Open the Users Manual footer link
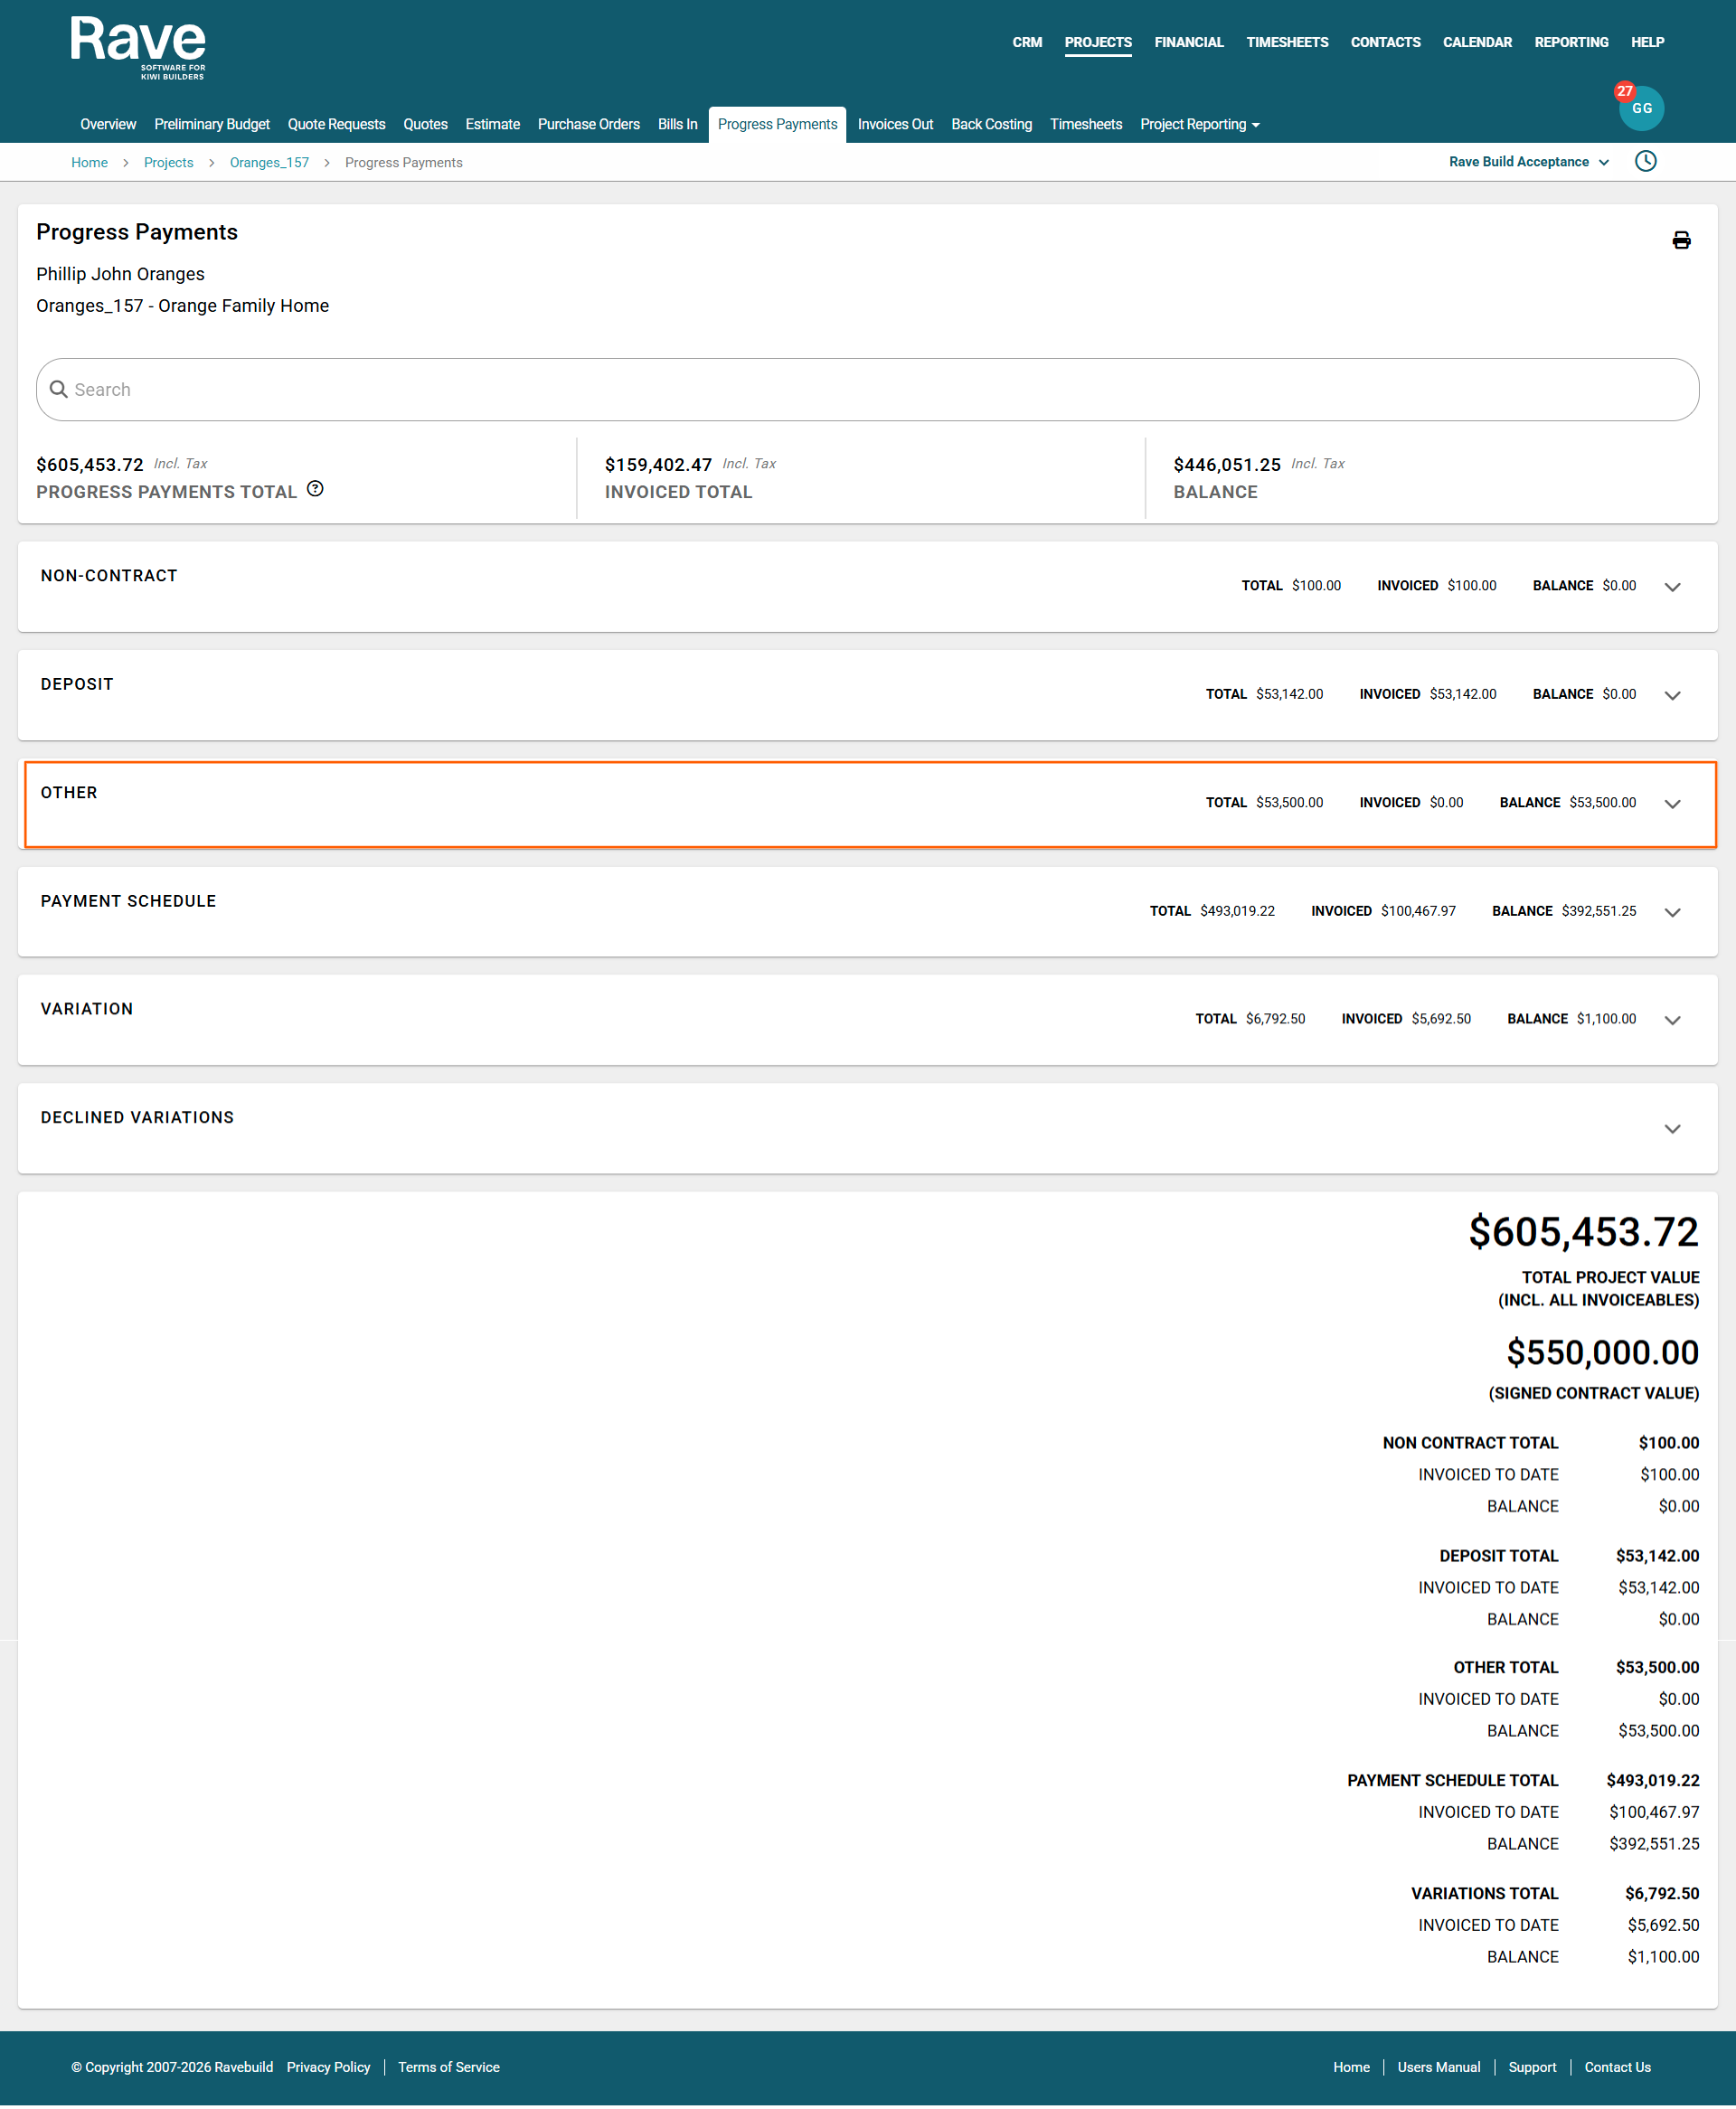 pos(1438,2067)
